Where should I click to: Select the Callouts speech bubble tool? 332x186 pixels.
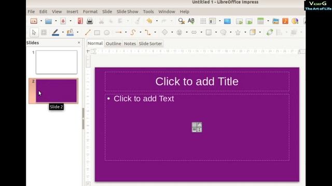223,32
